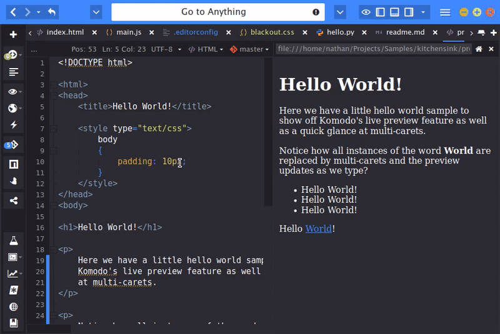This screenshot has width=500, height=334.
Task: Click the editor minimap scrollbar
Action: click(x=268, y=132)
